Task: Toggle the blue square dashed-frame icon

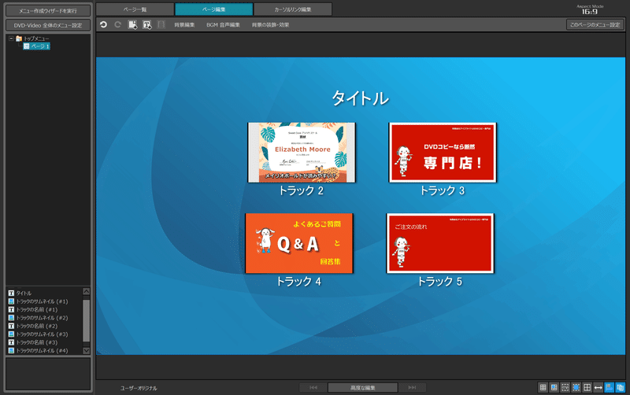Action: click(x=576, y=387)
